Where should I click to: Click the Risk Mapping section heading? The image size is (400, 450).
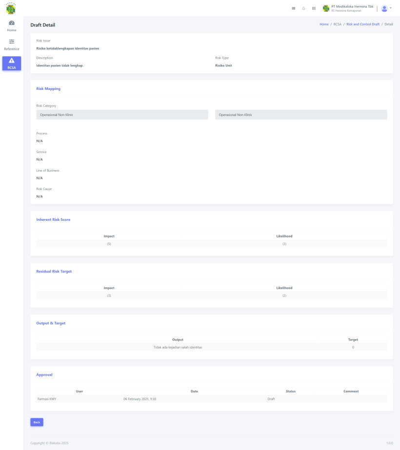point(48,88)
